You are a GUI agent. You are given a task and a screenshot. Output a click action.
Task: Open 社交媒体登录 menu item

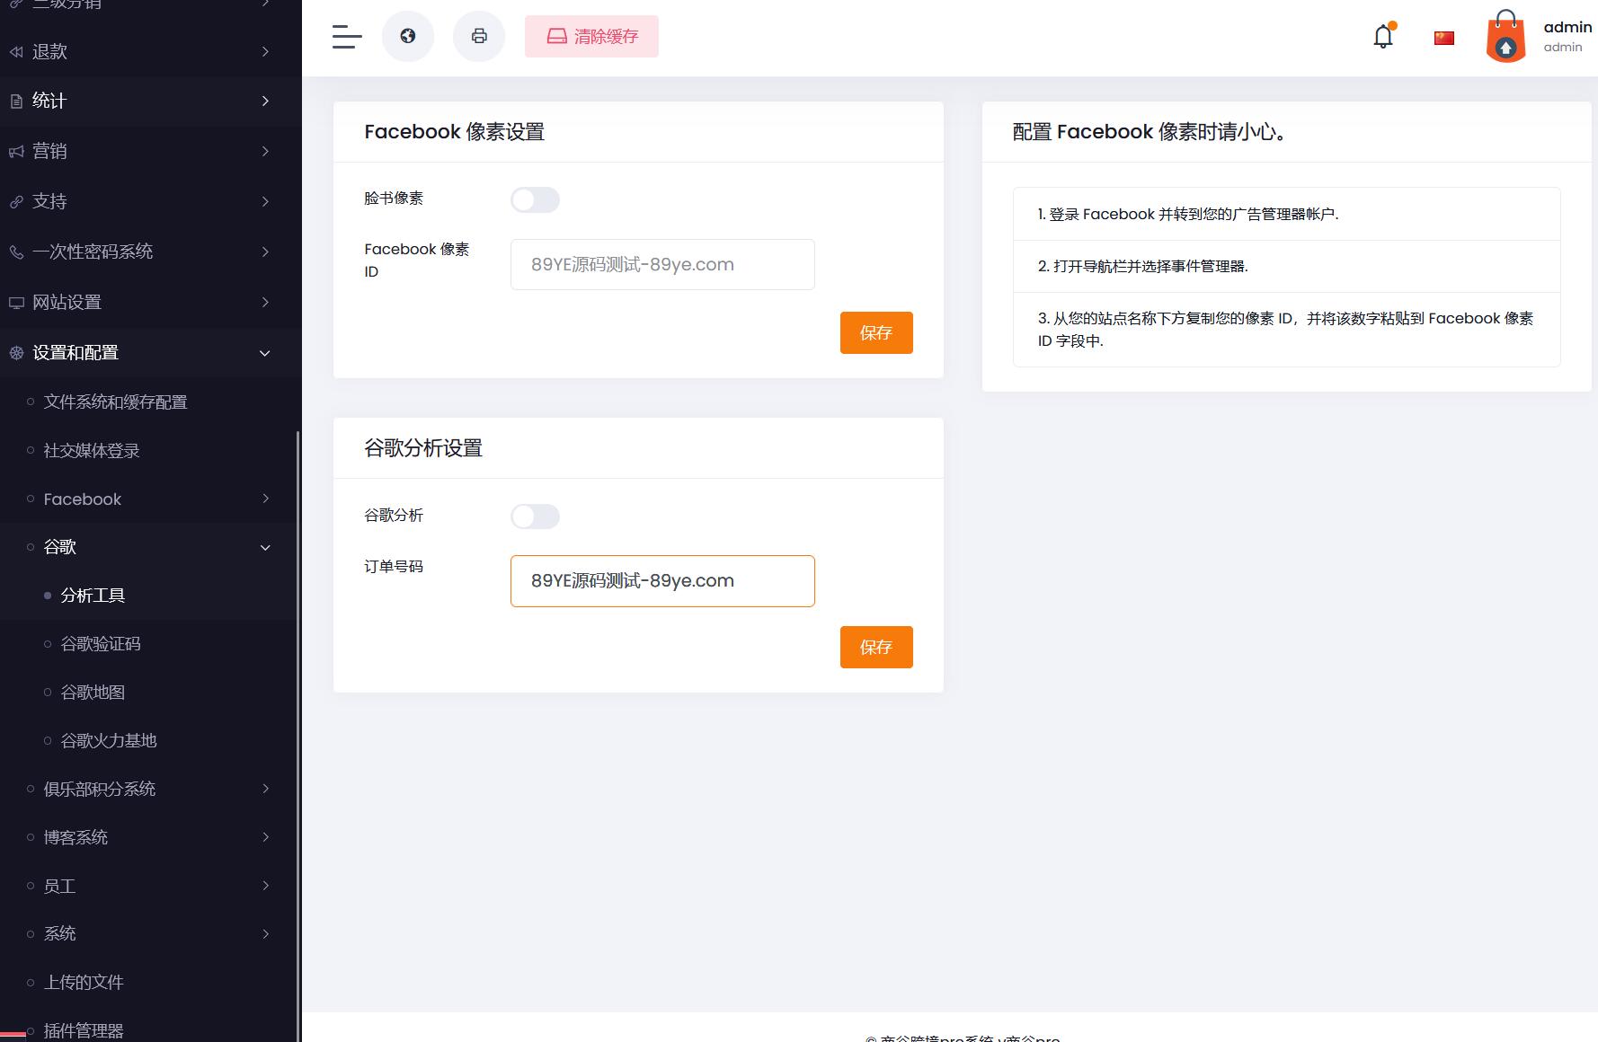click(x=92, y=450)
